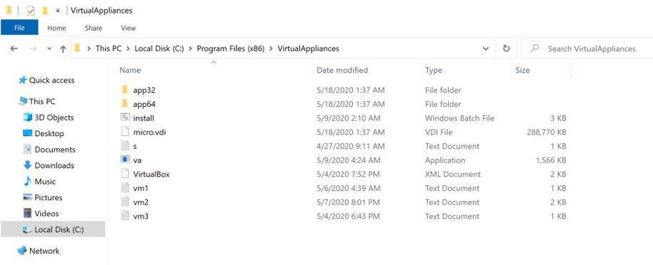Expand chevron after 'Program Files (x86)' breadcrumb
The image size is (653, 265).
click(x=271, y=48)
